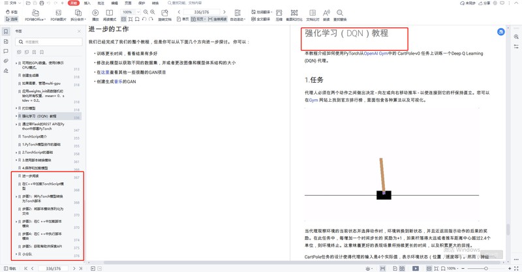
Task: Start the 朗读 read aloud tool
Action: [x=326, y=15]
